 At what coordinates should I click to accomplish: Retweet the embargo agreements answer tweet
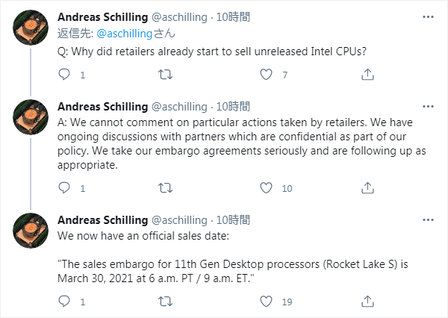click(x=166, y=188)
